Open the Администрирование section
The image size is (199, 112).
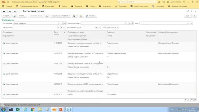[178, 6]
